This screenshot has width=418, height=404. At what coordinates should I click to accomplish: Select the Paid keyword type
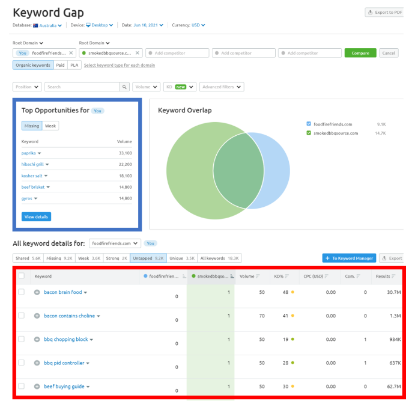pyautogui.click(x=60, y=65)
